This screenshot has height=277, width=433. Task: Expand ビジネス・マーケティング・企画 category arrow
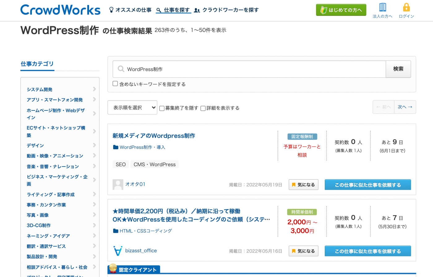94,180
